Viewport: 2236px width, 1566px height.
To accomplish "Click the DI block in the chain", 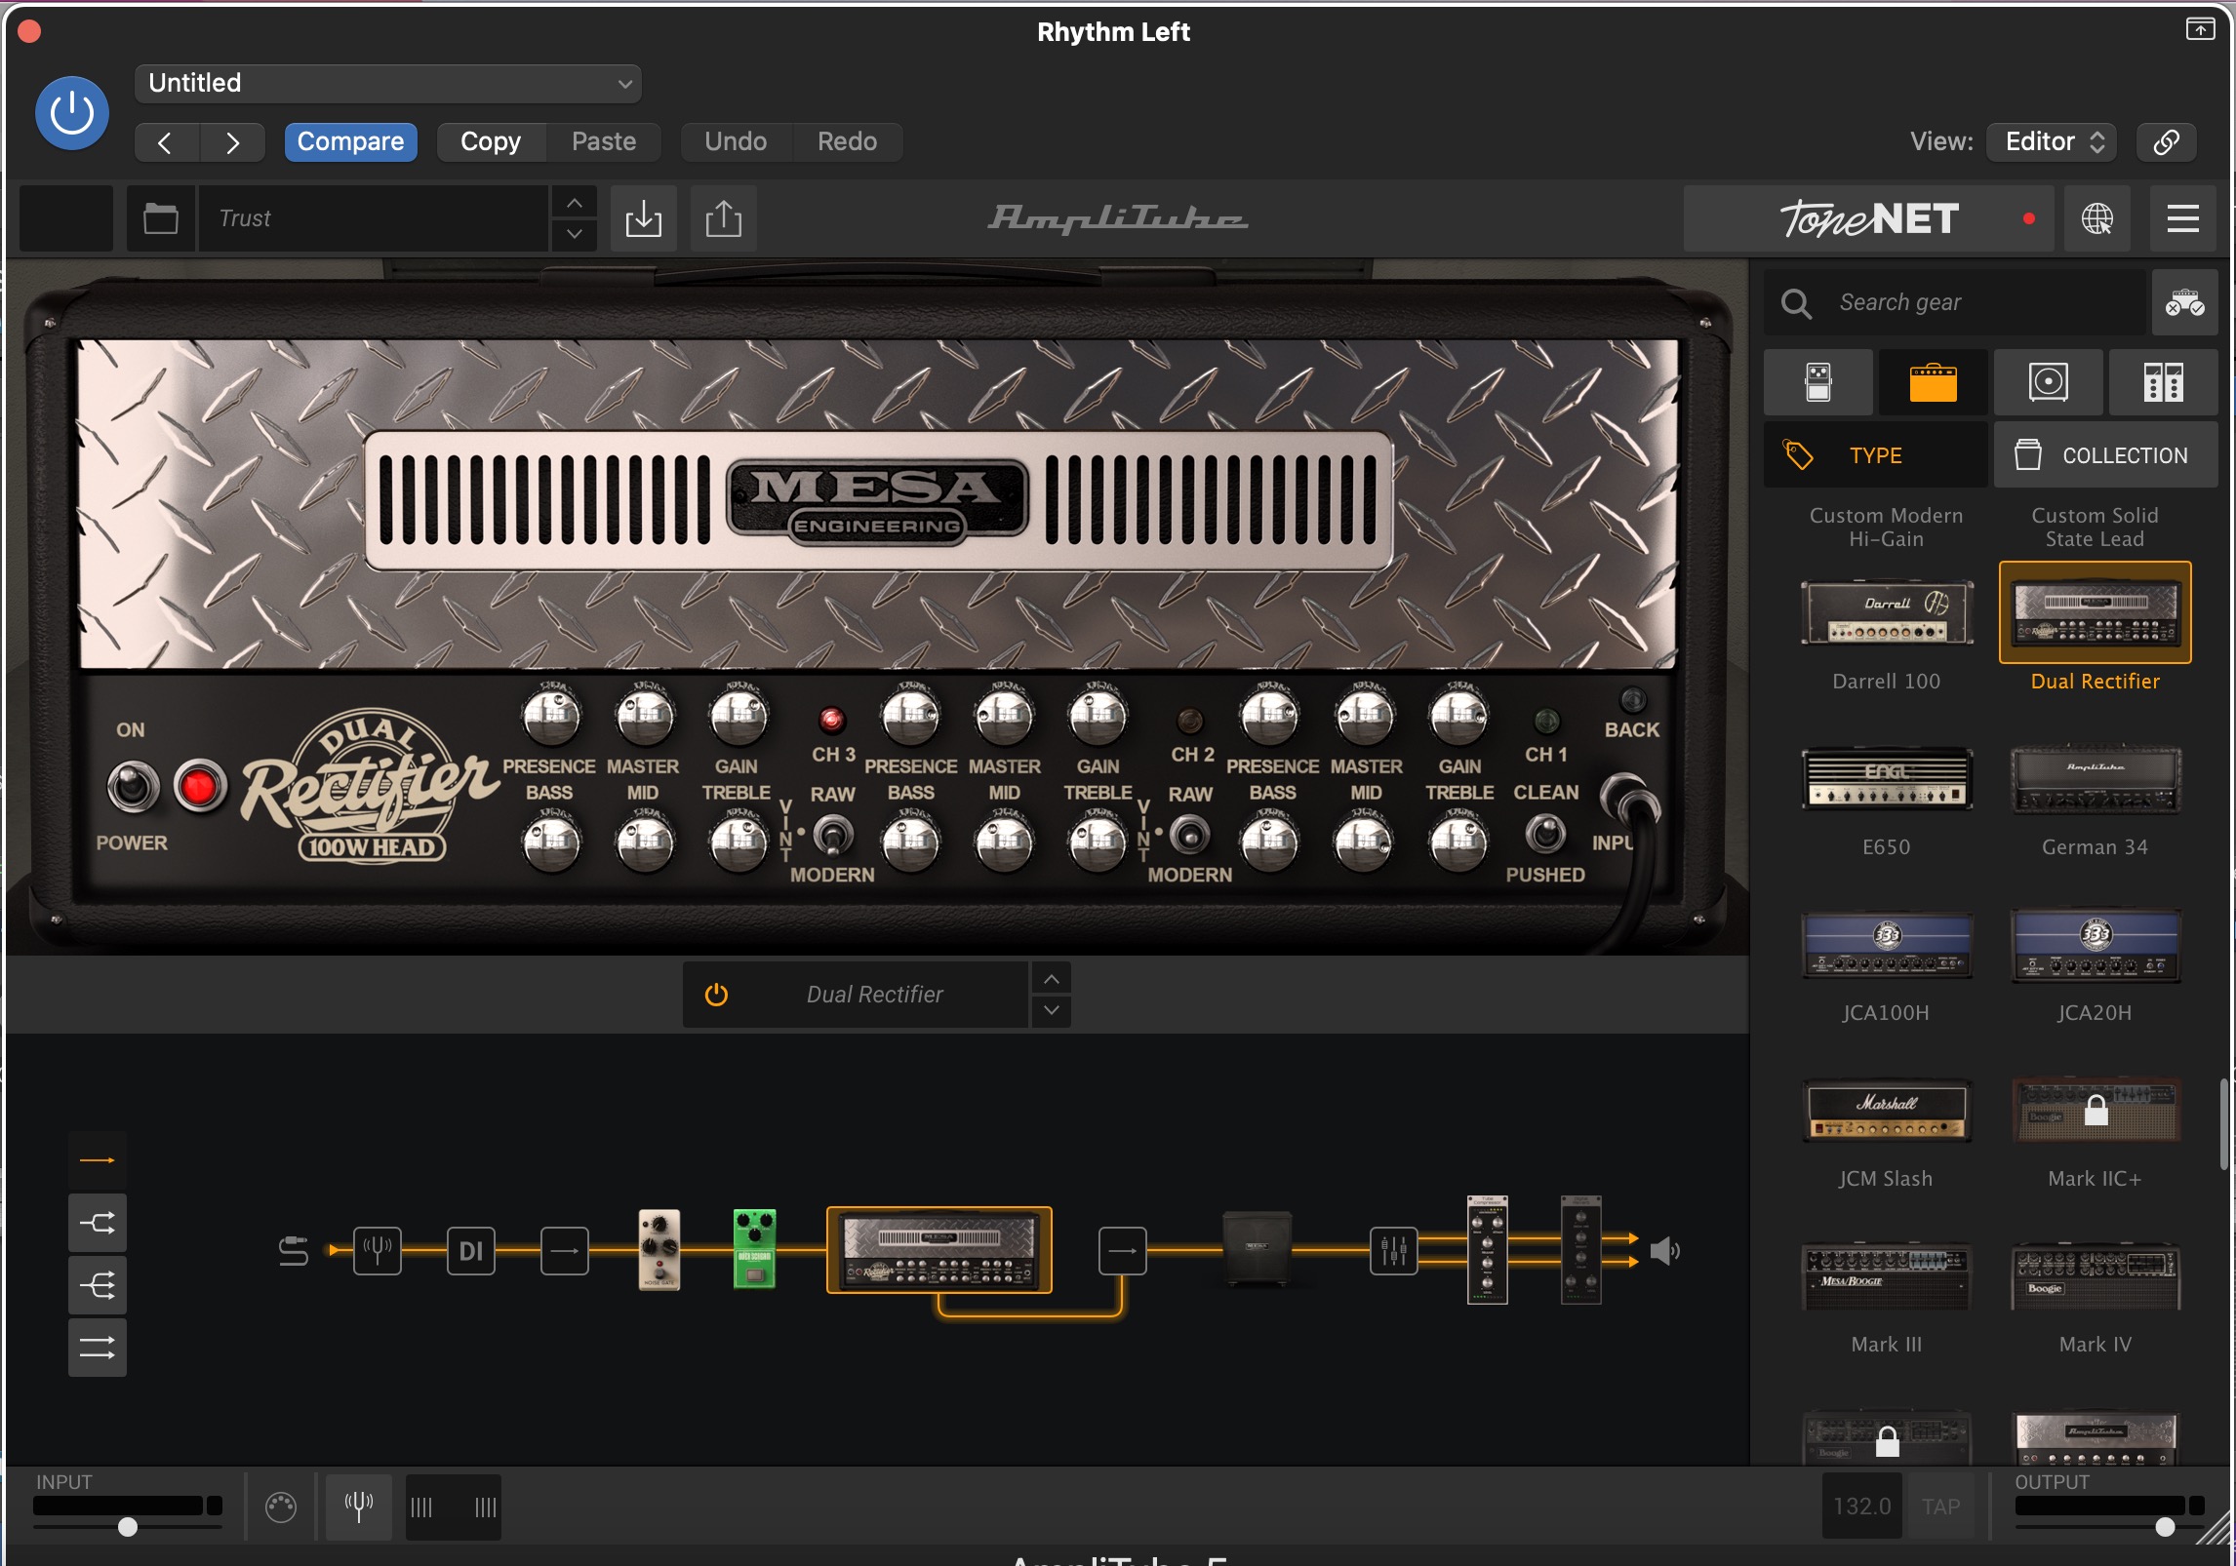I will (x=470, y=1250).
